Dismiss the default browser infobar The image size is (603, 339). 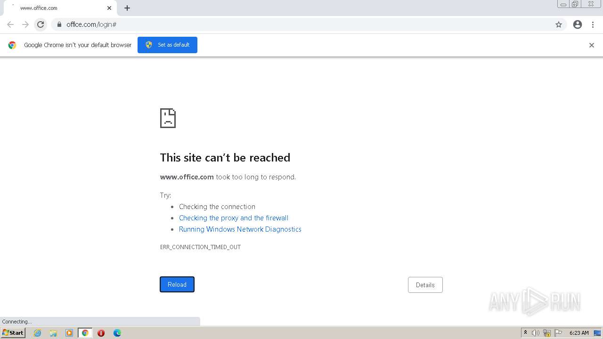tap(592, 45)
